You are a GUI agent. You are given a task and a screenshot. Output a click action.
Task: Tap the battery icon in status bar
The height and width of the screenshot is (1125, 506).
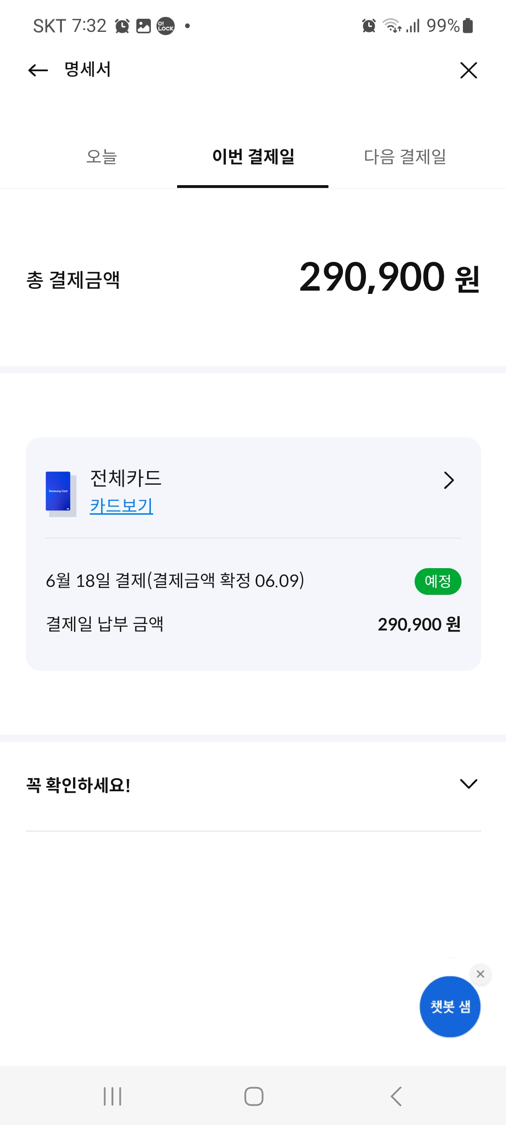[x=468, y=26]
